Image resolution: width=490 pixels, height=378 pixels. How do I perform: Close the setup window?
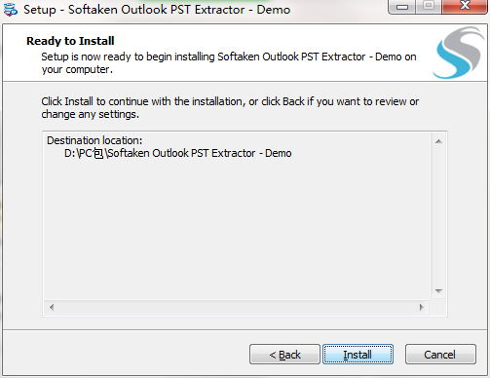click(x=465, y=7)
